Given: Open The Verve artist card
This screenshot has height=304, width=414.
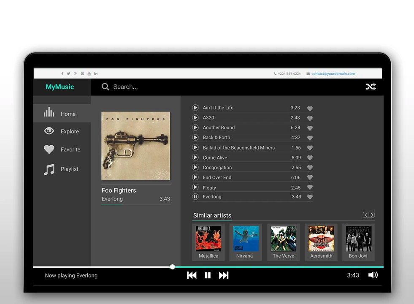Looking at the screenshot, I should tap(283, 242).
